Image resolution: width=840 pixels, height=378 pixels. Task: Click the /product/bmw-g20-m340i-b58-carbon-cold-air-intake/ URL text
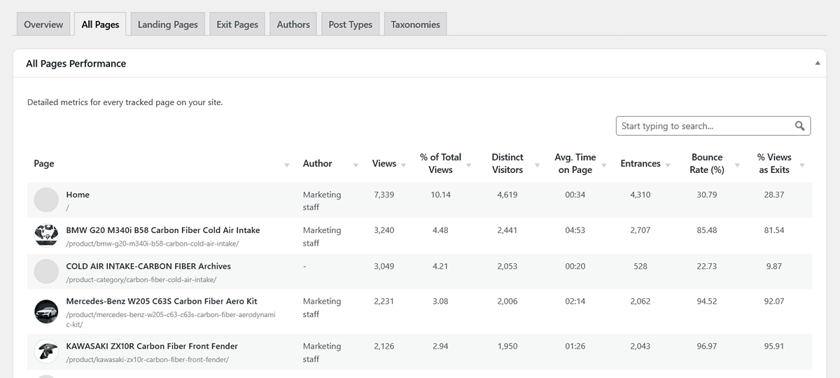pos(153,244)
